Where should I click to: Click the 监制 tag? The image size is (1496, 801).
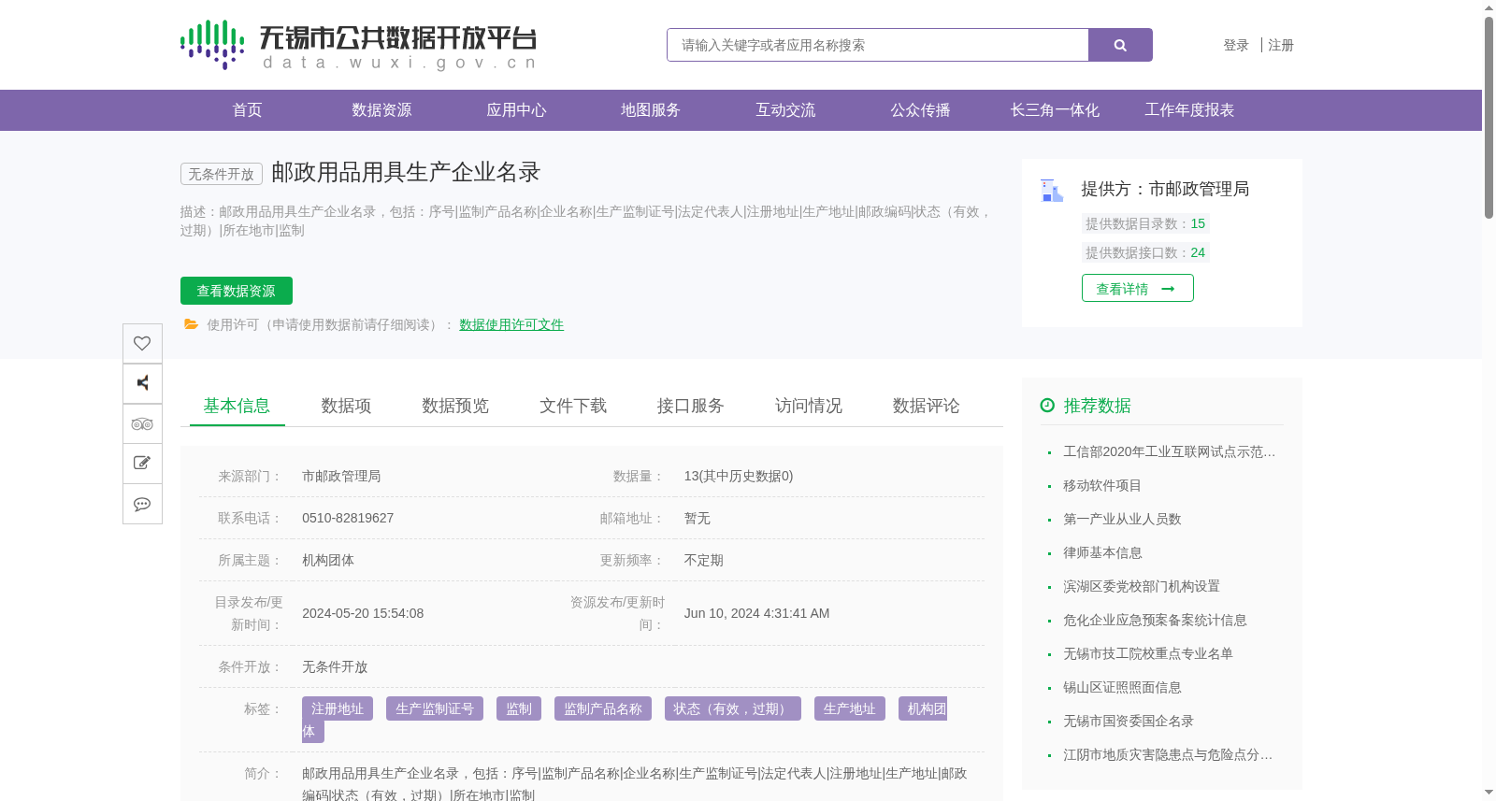pyautogui.click(x=519, y=708)
